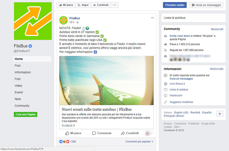The width and height of the screenshot is (229, 151).
Task: Like the page with Mi piace button
Action: point(66,5)
